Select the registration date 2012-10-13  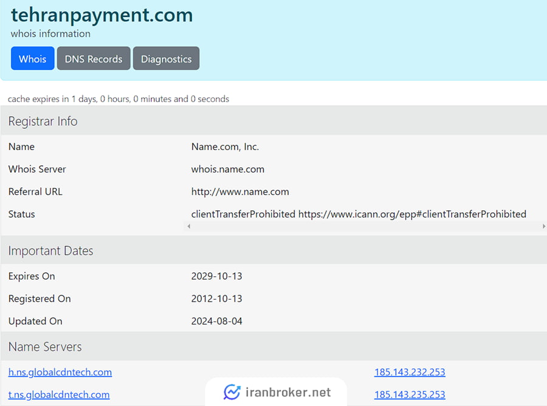coord(216,298)
